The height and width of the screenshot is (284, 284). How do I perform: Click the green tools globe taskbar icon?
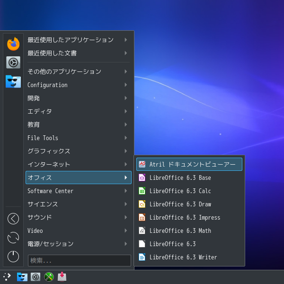coord(49,277)
